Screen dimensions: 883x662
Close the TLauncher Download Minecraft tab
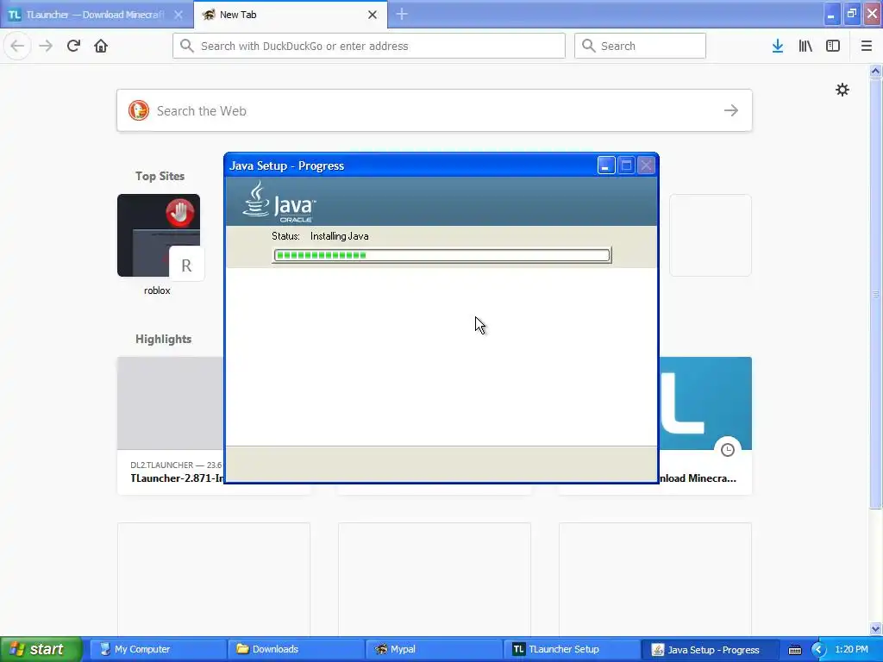[178, 15]
